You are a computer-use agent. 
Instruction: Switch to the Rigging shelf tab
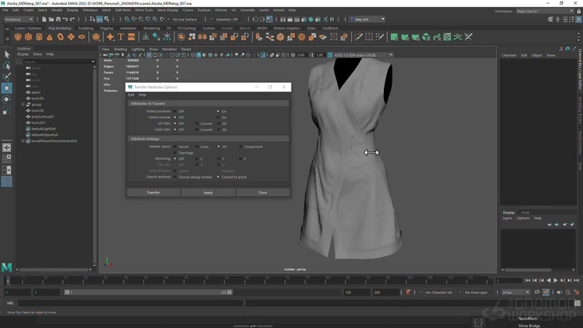(107, 28)
